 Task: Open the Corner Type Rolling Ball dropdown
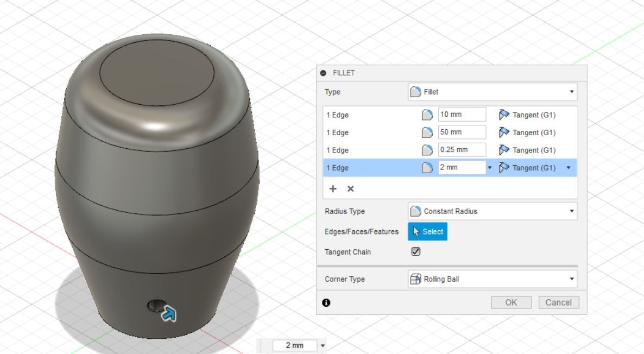point(493,279)
